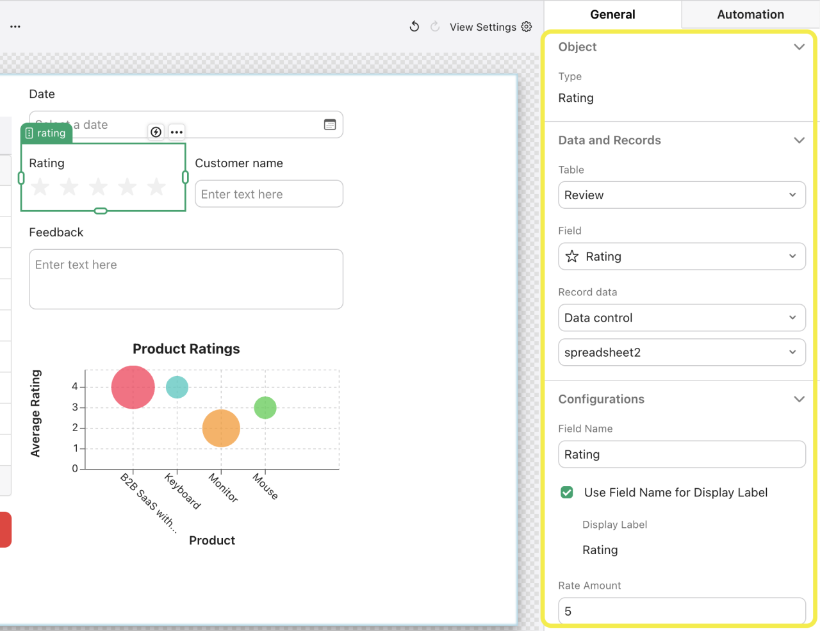Collapse the Configurations section
The height and width of the screenshot is (631, 820).
799,399
